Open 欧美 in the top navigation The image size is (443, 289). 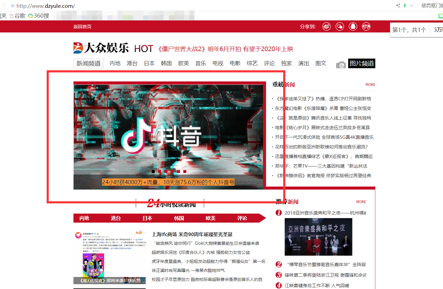point(184,63)
